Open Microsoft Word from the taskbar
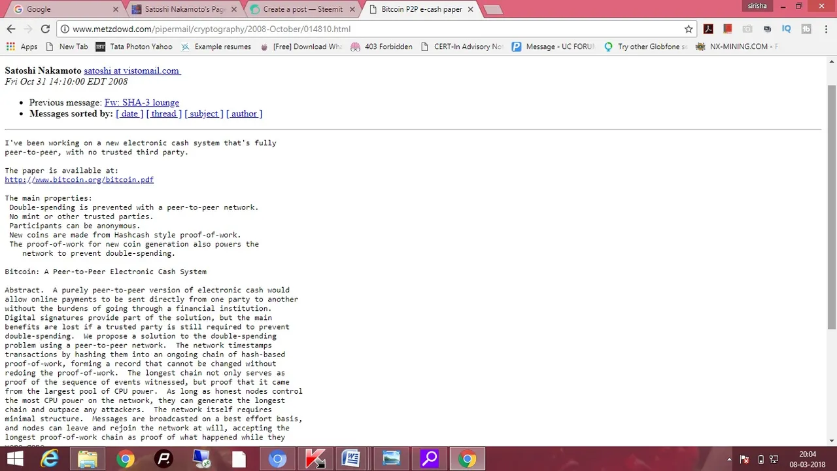The width and height of the screenshot is (837, 471). tap(353, 459)
